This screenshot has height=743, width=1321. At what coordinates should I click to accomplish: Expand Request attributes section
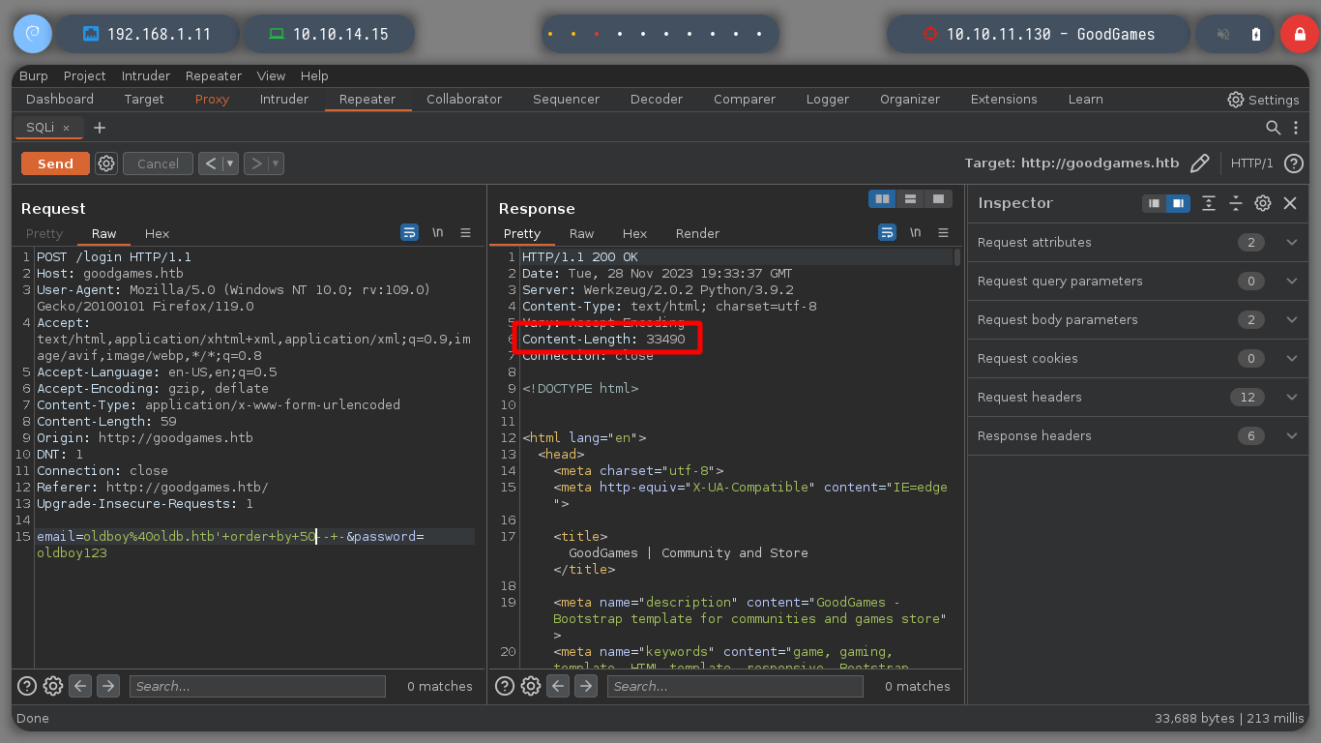tap(1292, 242)
